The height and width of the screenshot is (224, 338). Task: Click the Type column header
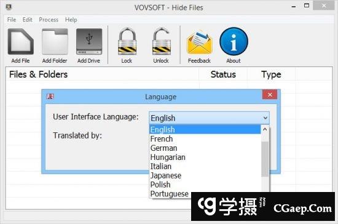click(271, 74)
